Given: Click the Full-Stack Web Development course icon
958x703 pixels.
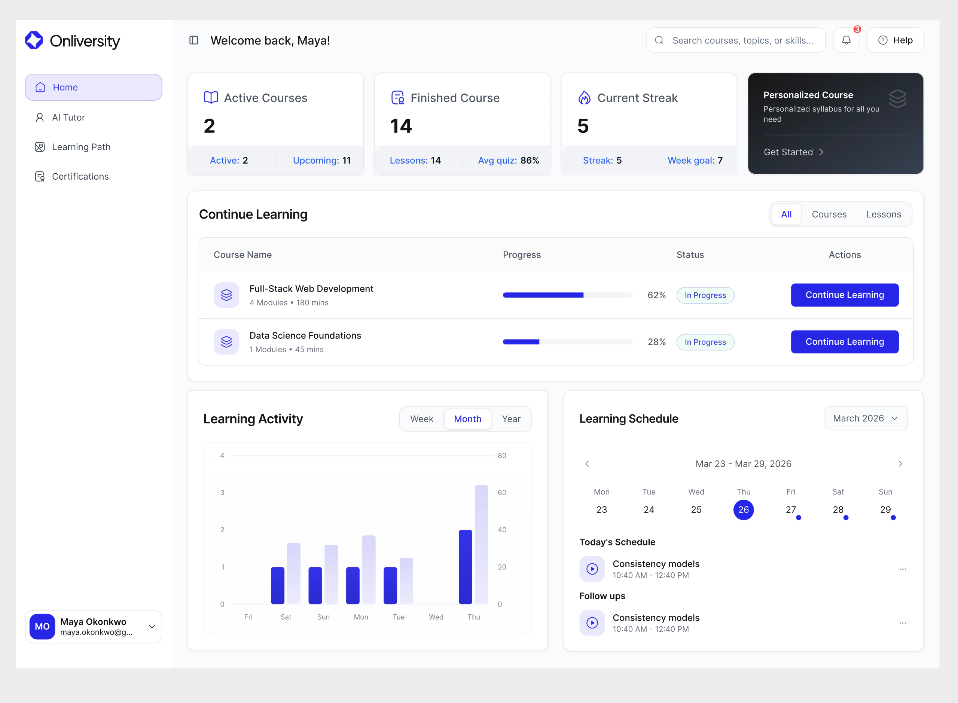Looking at the screenshot, I should tap(226, 295).
